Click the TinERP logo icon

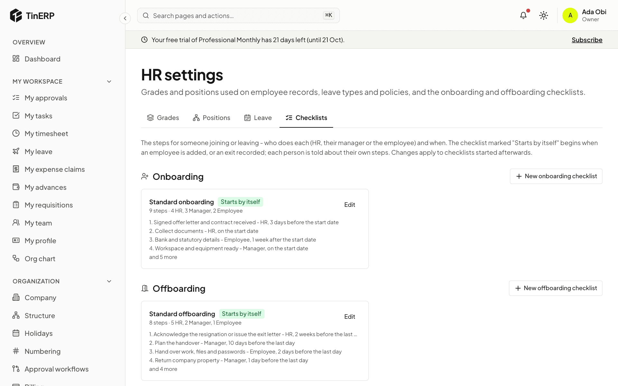pos(16,15)
